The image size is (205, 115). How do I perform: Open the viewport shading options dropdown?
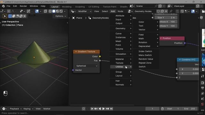(65, 11)
